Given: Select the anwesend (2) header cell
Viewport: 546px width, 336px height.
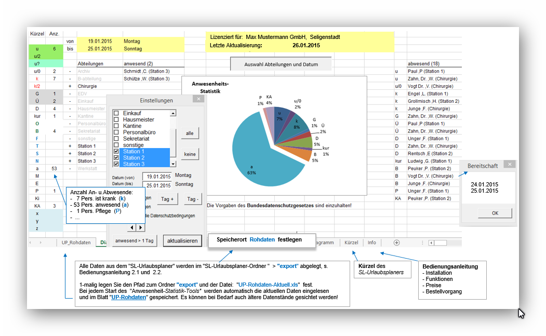Looking at the screenshot, I should [x=153, y=64].
